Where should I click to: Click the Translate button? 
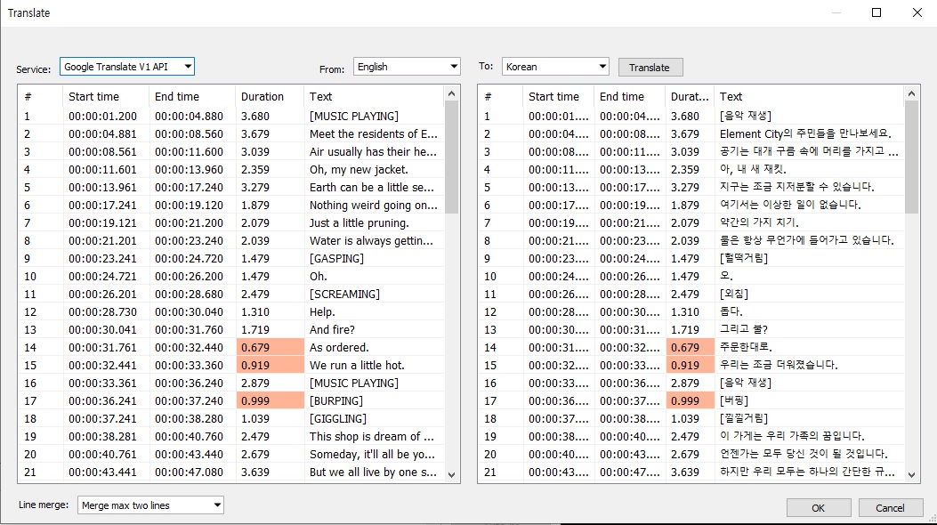(x=650, y=68)
